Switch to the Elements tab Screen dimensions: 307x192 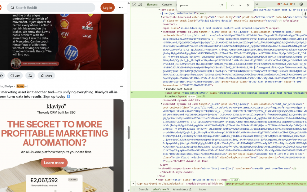coord(152,5)
